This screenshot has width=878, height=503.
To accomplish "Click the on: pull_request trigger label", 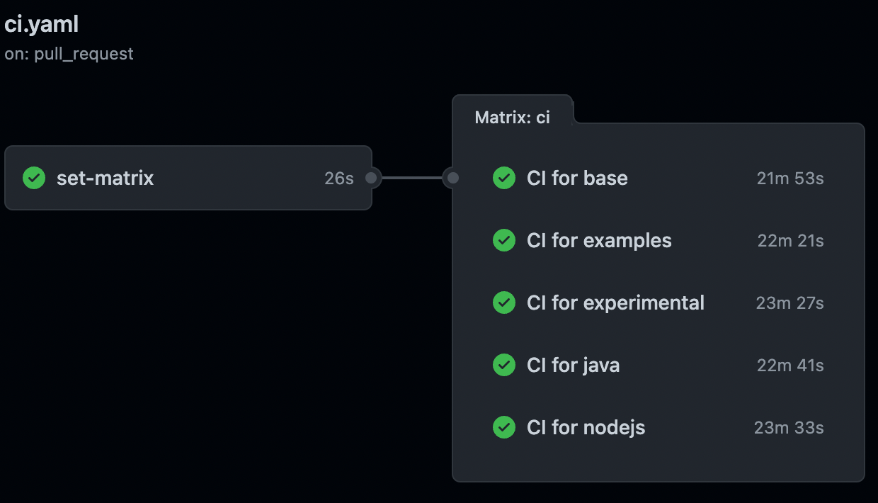I will [x=69, y=53].
